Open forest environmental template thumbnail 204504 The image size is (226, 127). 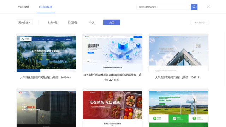coord(46,53)
